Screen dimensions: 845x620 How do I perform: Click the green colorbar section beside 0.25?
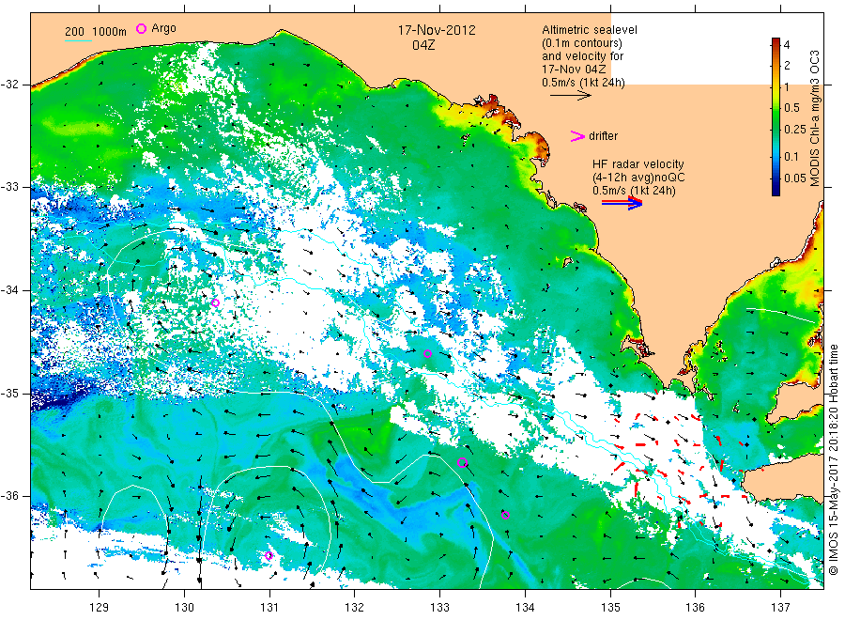tap(776, 130)
